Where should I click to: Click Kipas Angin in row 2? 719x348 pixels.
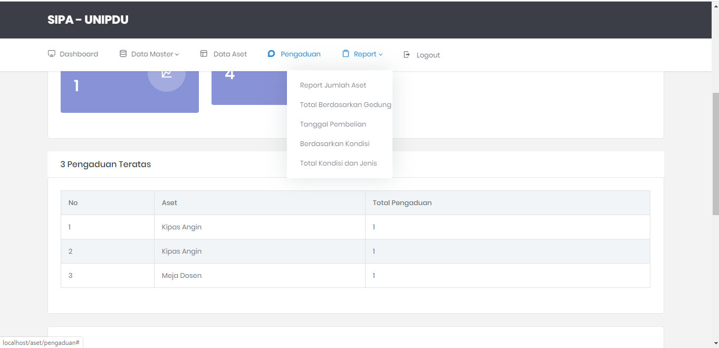pos(181,251)
